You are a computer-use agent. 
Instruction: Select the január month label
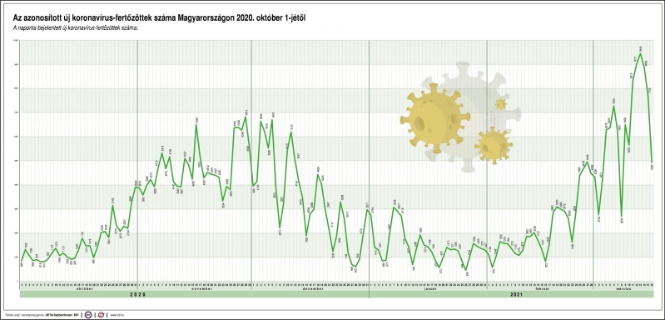(x=428, y=288)
